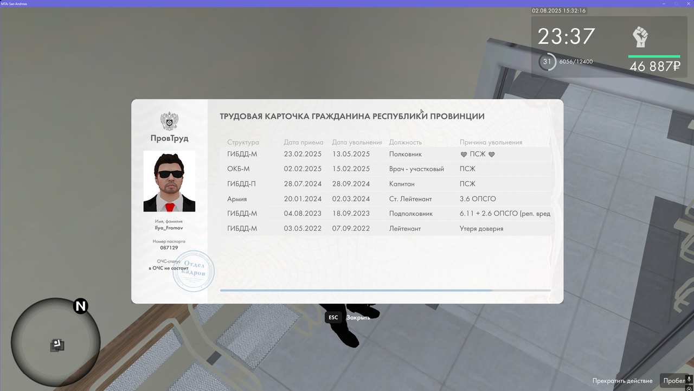Click the N compass marker on minimap

(81, 306)
